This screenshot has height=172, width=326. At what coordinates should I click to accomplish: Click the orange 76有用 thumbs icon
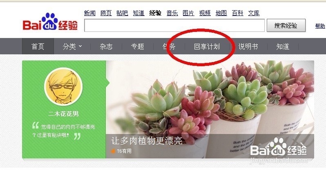[x=113, y=151]
